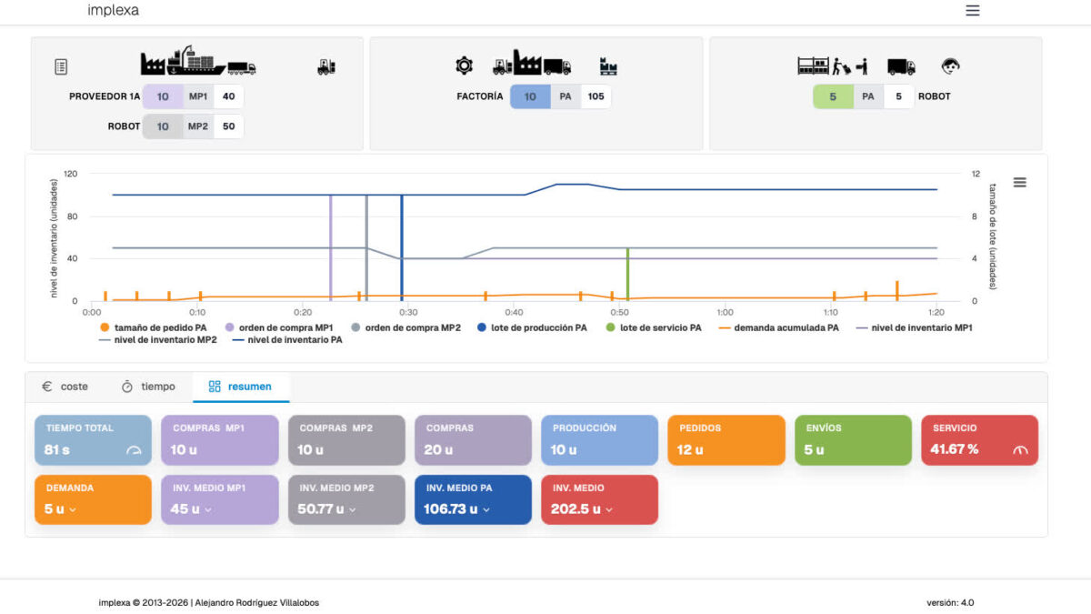Click the green 'lote de servicio' bar in chart
This screenshot has width=1091, height=614.
(628, 273)
